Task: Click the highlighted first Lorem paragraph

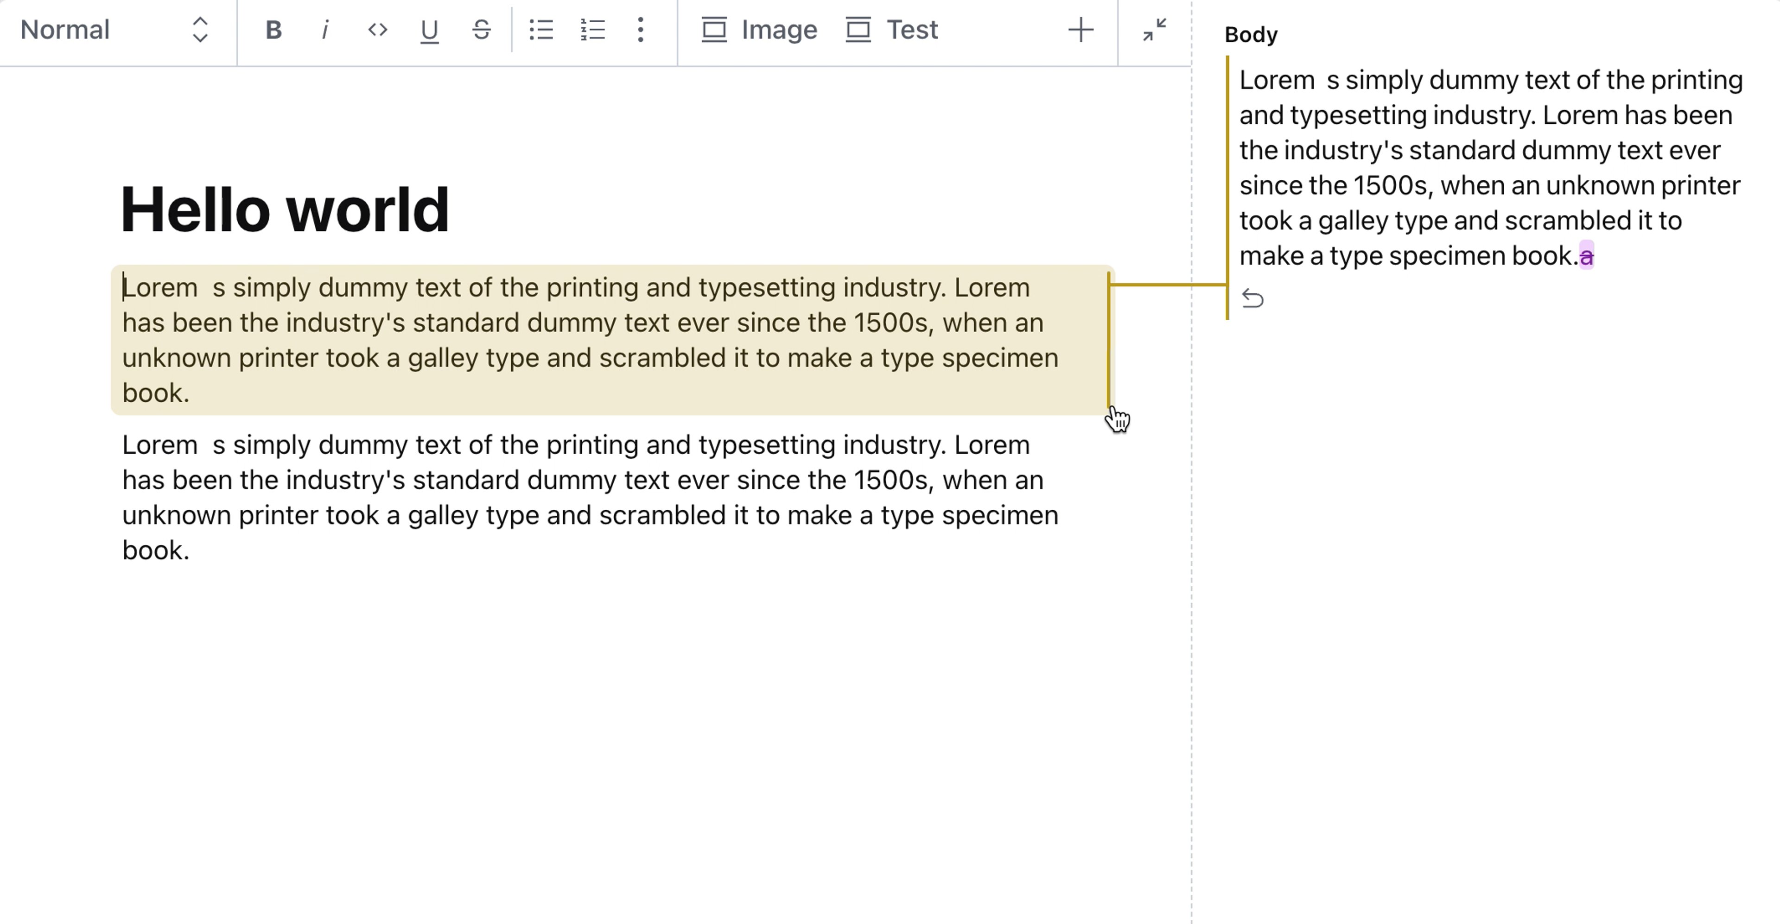Action: coord(590,340)
